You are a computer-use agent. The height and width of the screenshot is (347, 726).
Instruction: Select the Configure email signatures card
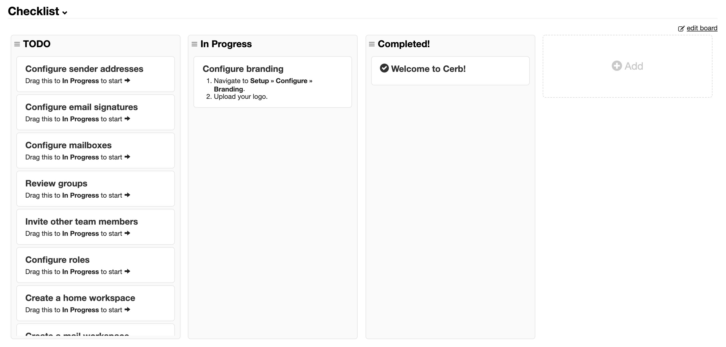click(96, 112)
